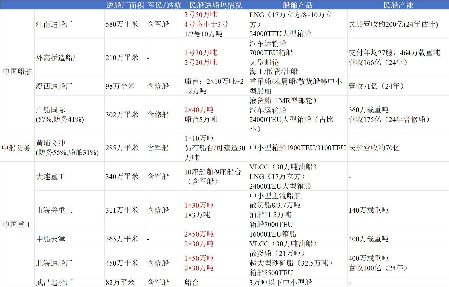Click the capacity text 民船营收约70亿
The height and width of the screenshot is (287, 449).
374,148
